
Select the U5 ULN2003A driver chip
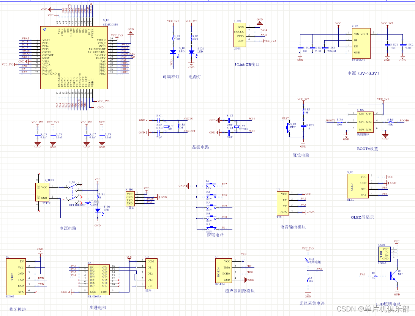(x=99, y=280)
